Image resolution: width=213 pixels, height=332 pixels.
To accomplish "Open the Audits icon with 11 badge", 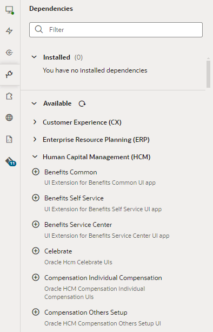I will click(x=10, y=161).
